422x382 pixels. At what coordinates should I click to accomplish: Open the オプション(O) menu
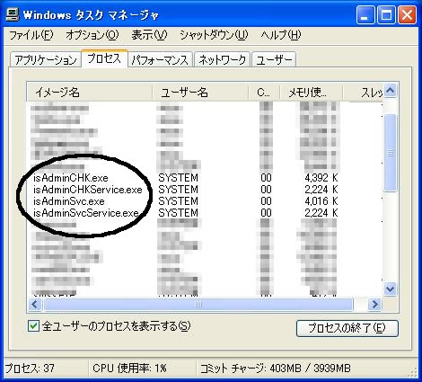pos(92,35)
